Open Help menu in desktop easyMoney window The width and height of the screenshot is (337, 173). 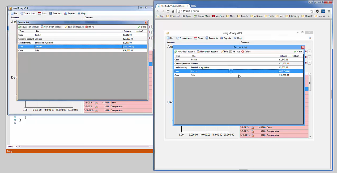pos(82,13)
